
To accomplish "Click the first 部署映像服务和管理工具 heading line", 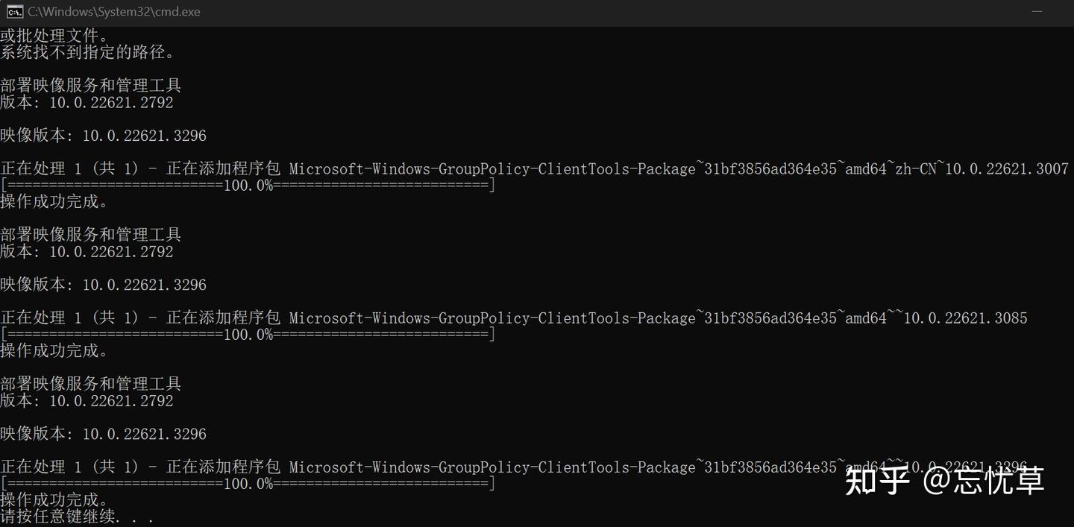I will coord(91,85).
